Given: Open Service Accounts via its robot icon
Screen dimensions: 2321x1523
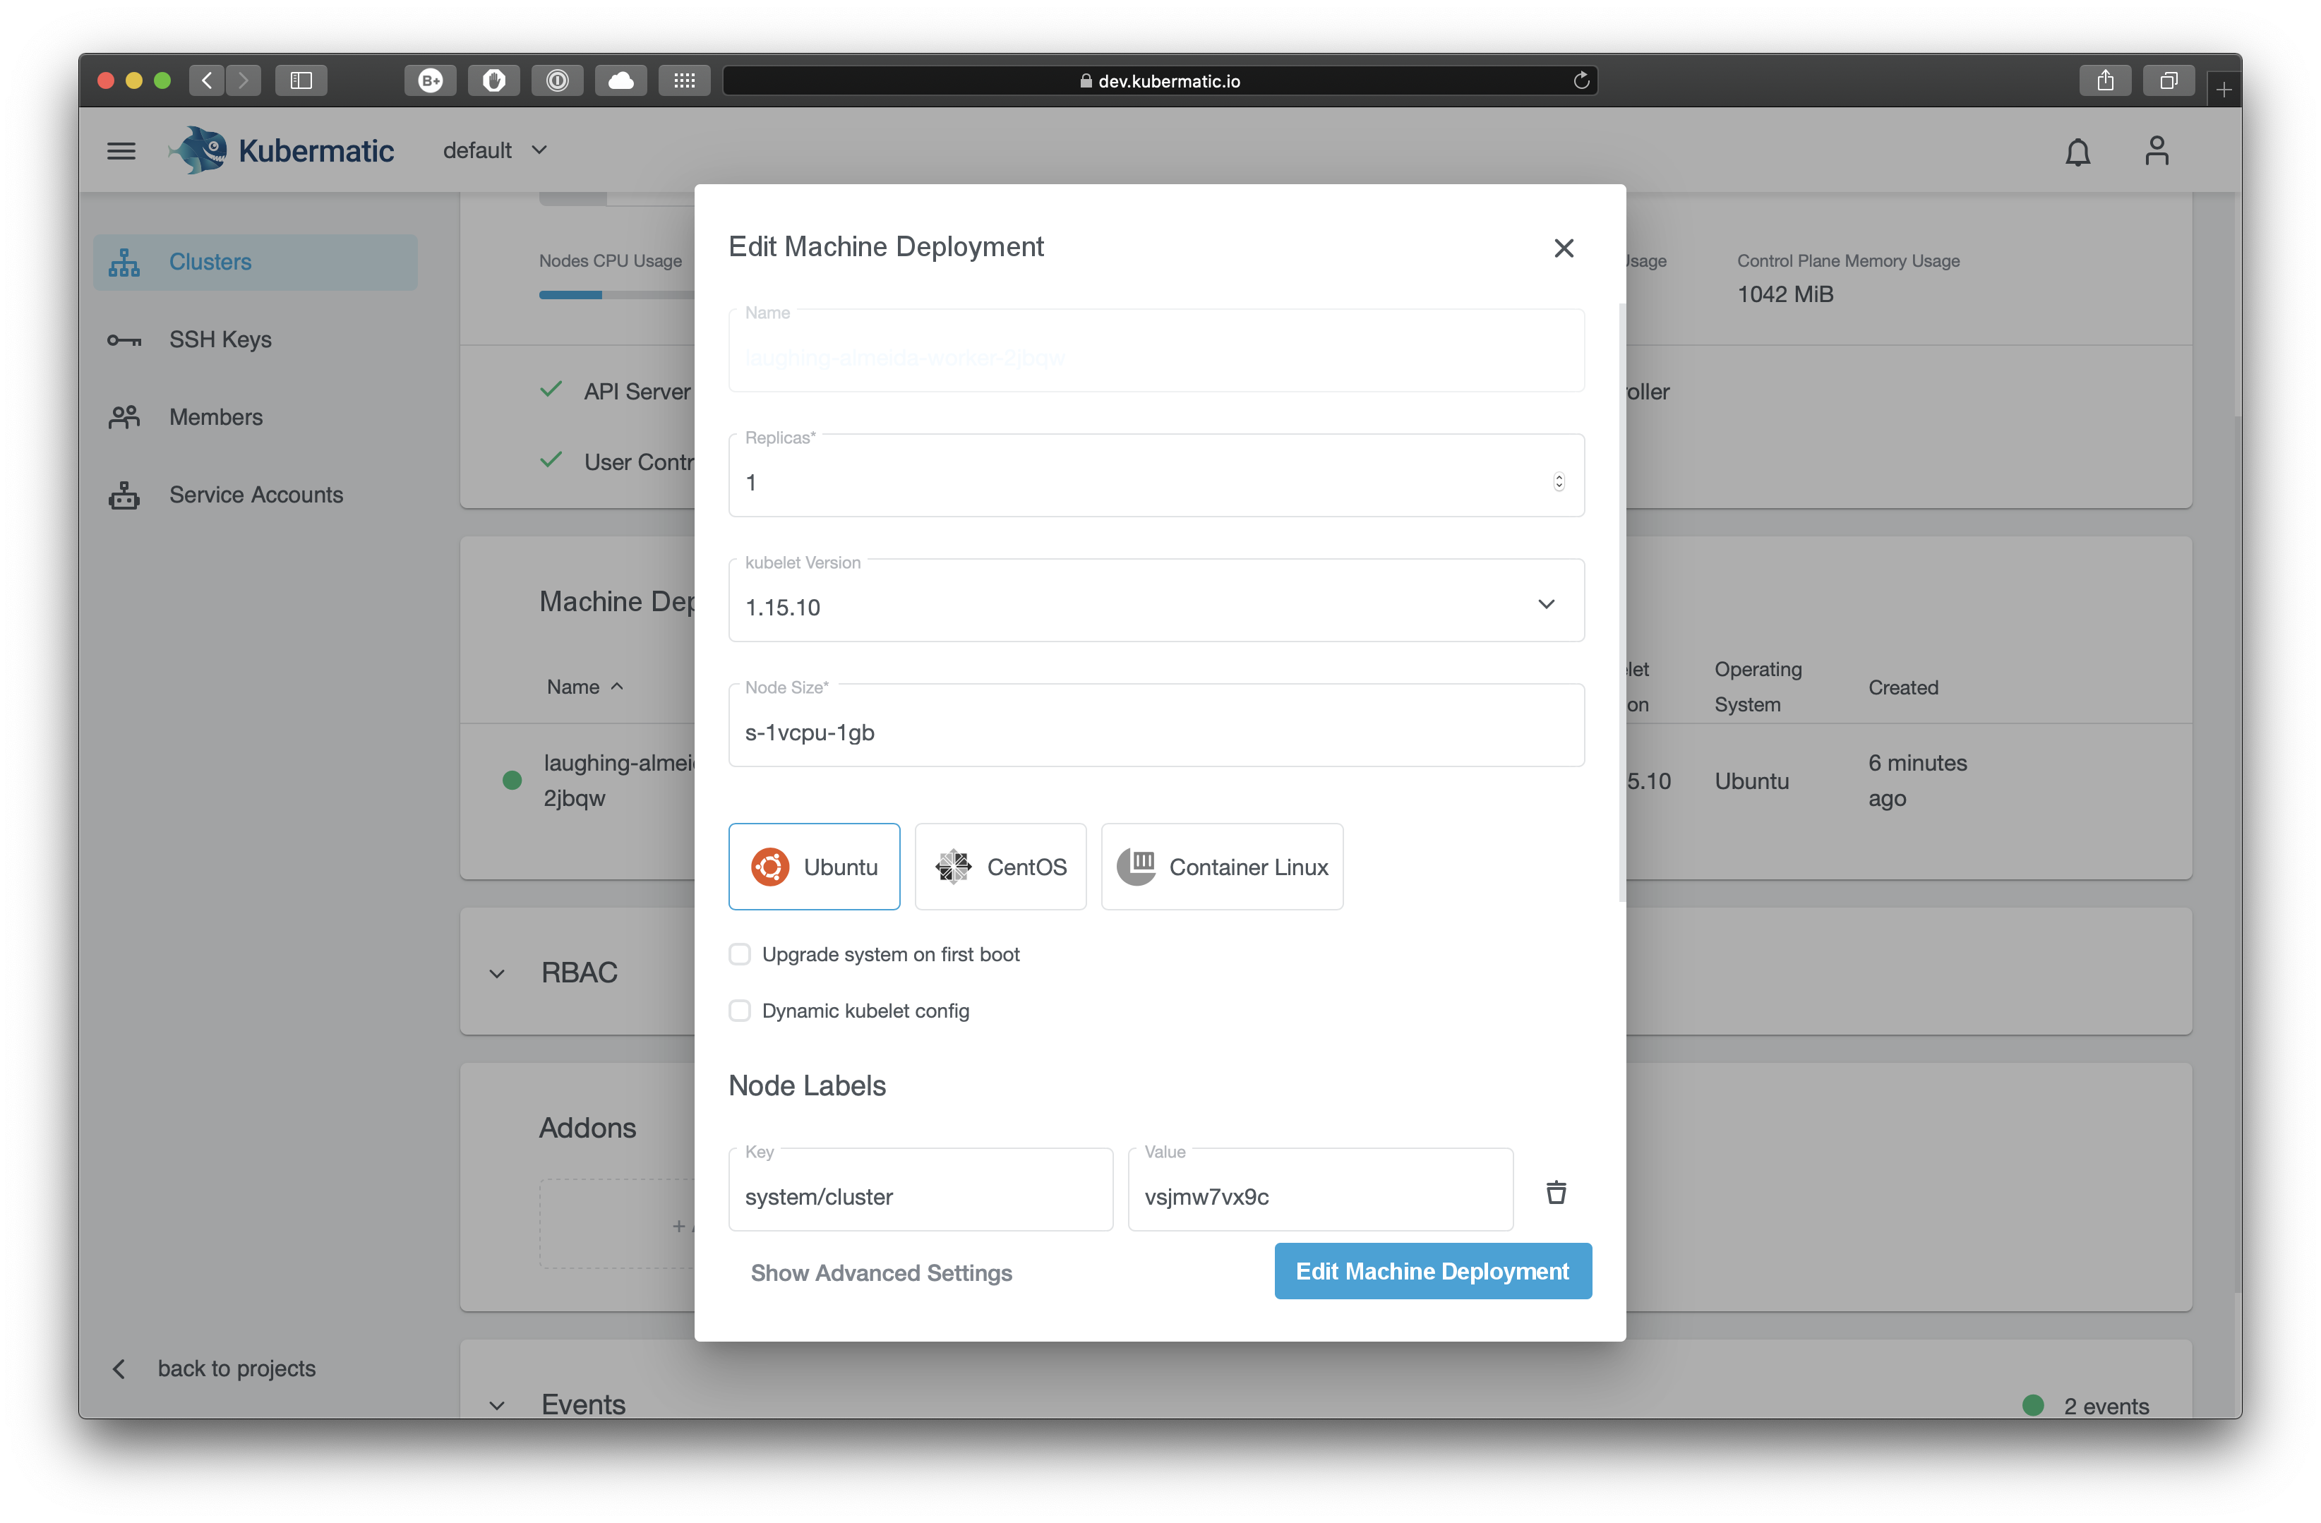Looking at the screenshot, I should (124, 494).
